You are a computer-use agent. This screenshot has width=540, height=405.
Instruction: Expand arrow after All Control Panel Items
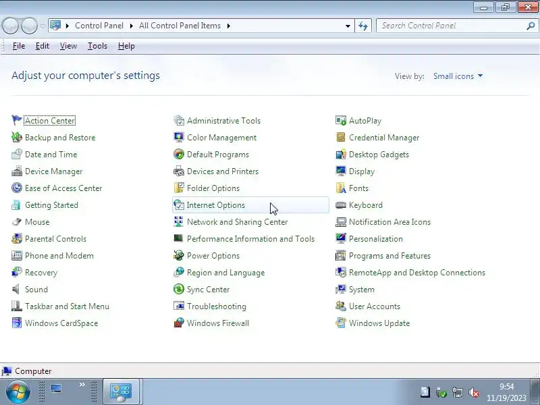[x=229, y=26]
